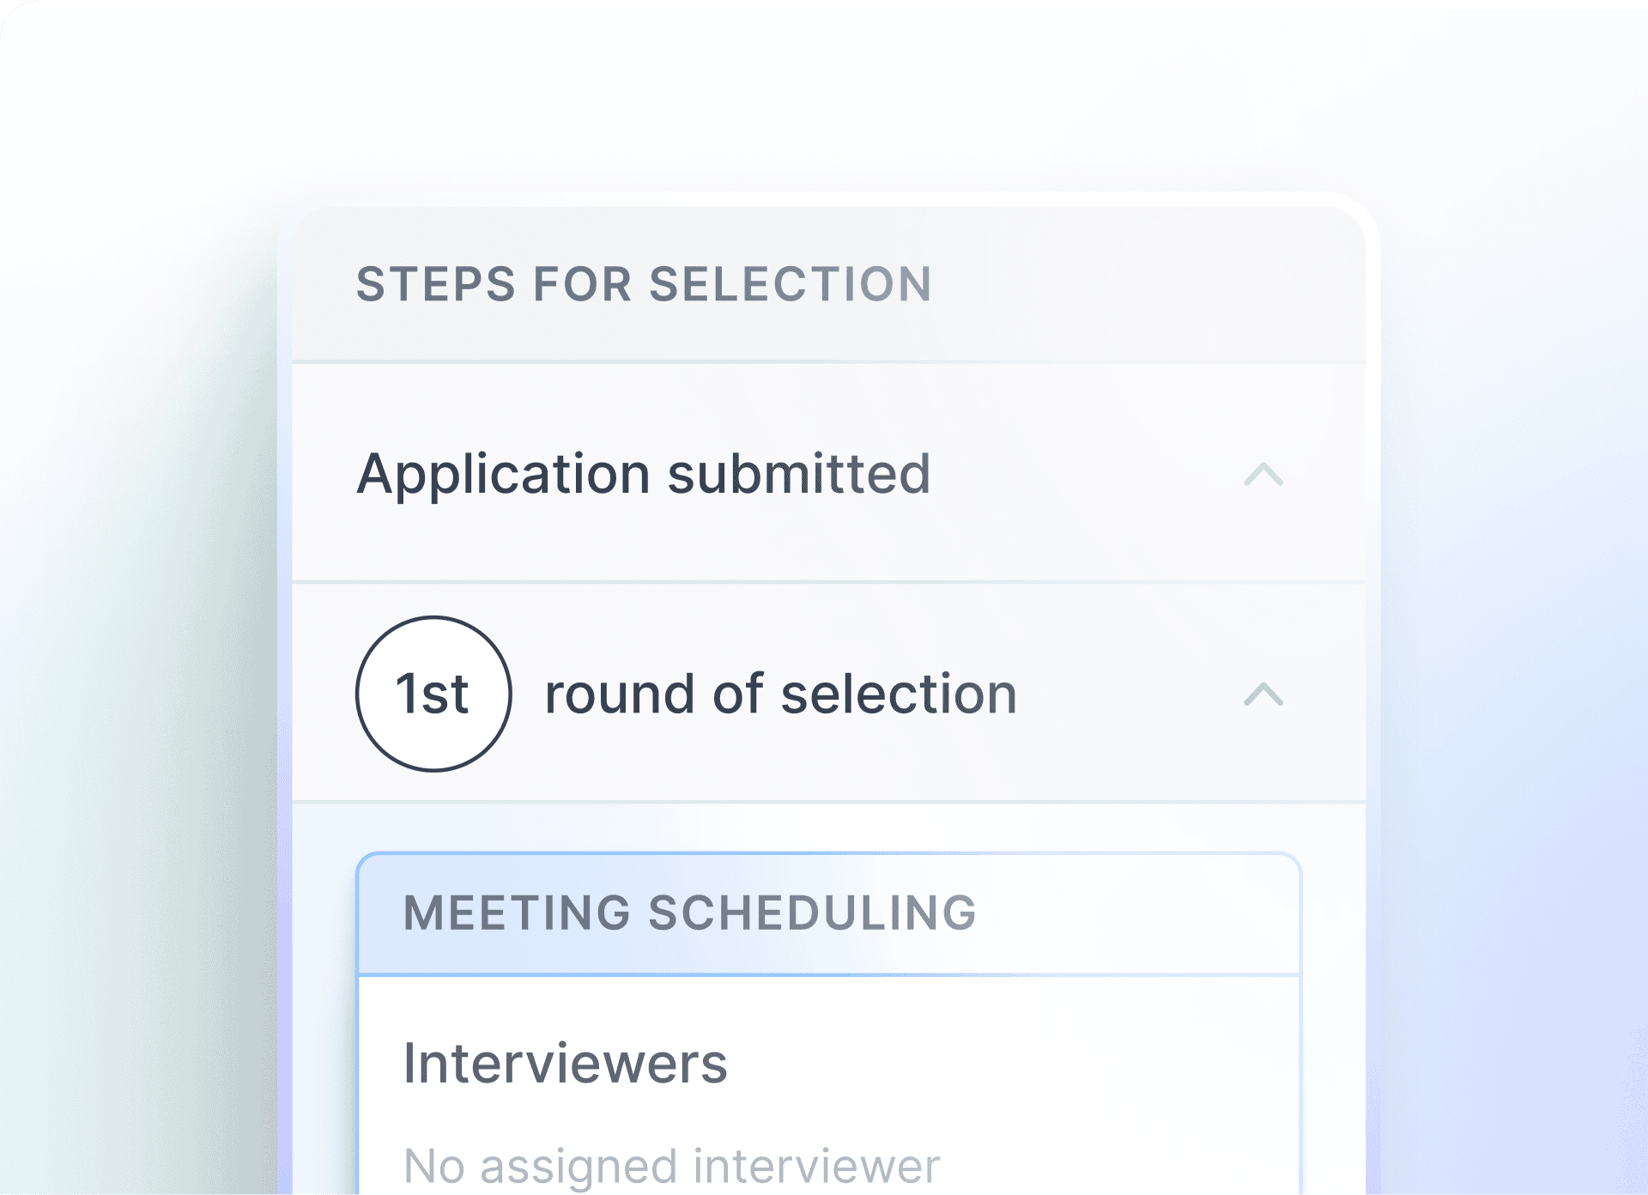
Task: Open the No assigned interviewer field
Action: (672, 1166)
